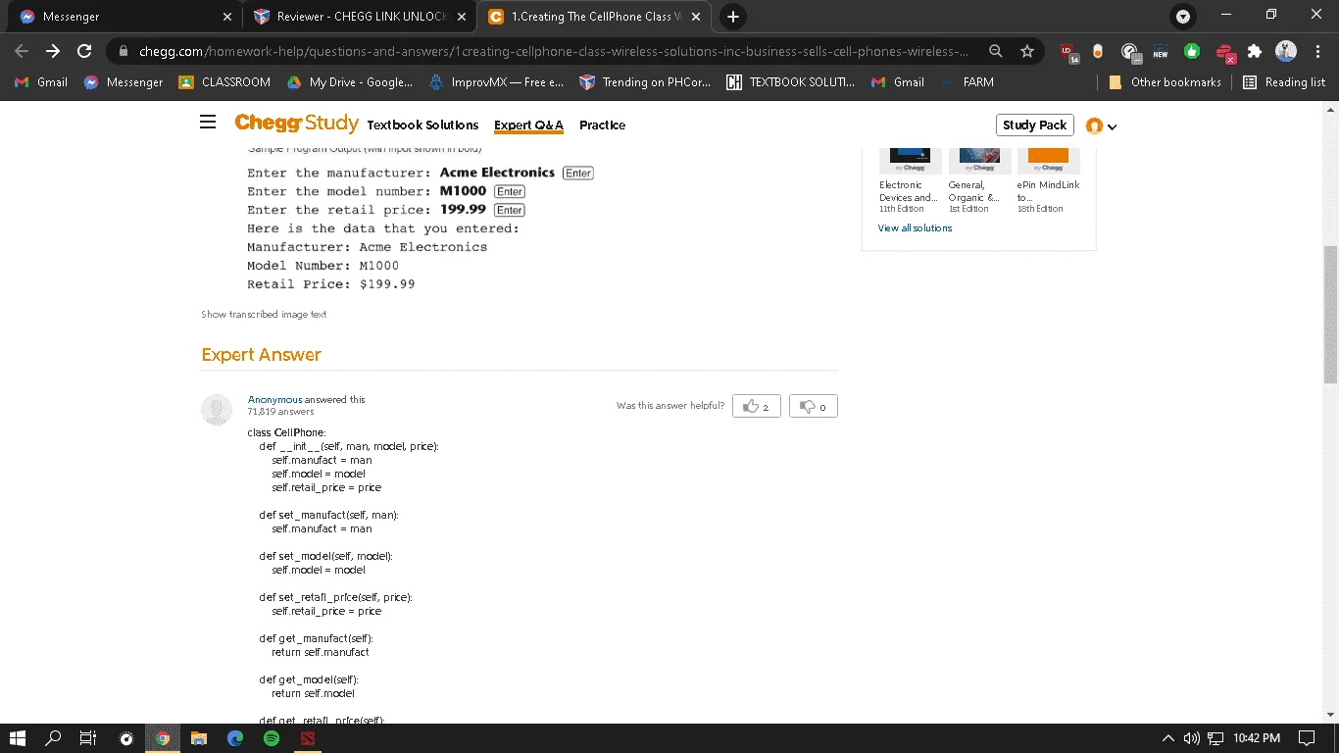This screenshot has width=1339, height=753.
Task: Open the Messenger bookmark
Action: [x=124, y=82]
